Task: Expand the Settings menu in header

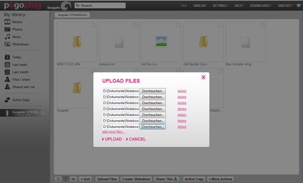Action: tap(220, 6)
